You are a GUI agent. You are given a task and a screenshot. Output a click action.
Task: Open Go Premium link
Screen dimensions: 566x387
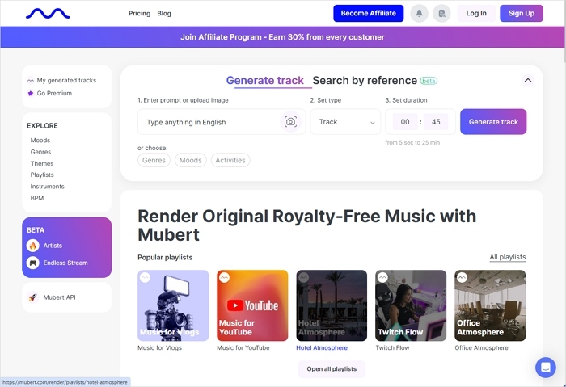click(x=54, y=94)
